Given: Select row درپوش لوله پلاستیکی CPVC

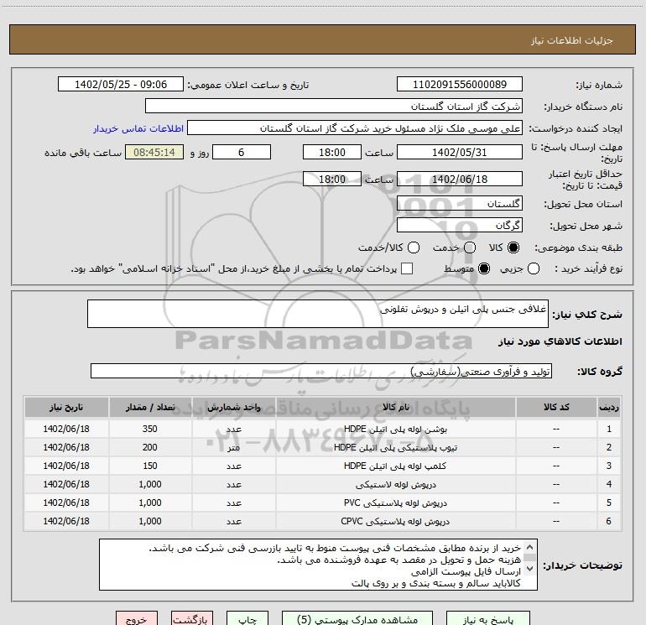Looking at the screenshot, I should (x=323, y=522).
